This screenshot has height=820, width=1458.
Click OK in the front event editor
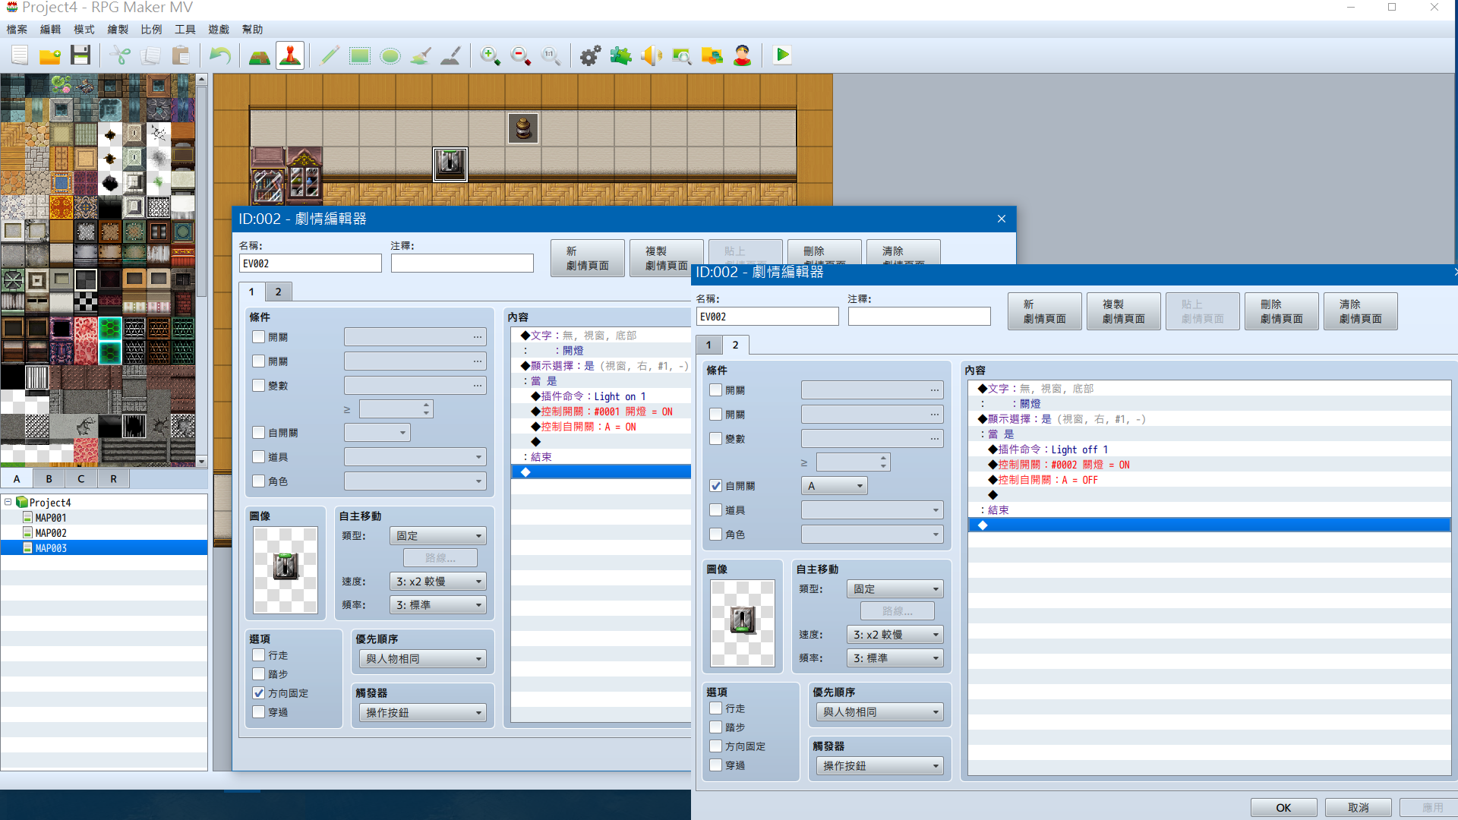1284,808
